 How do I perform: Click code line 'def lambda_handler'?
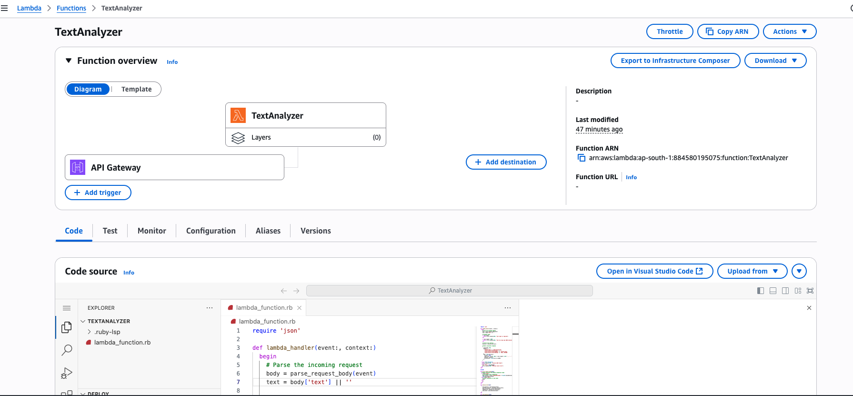(314, 348)
